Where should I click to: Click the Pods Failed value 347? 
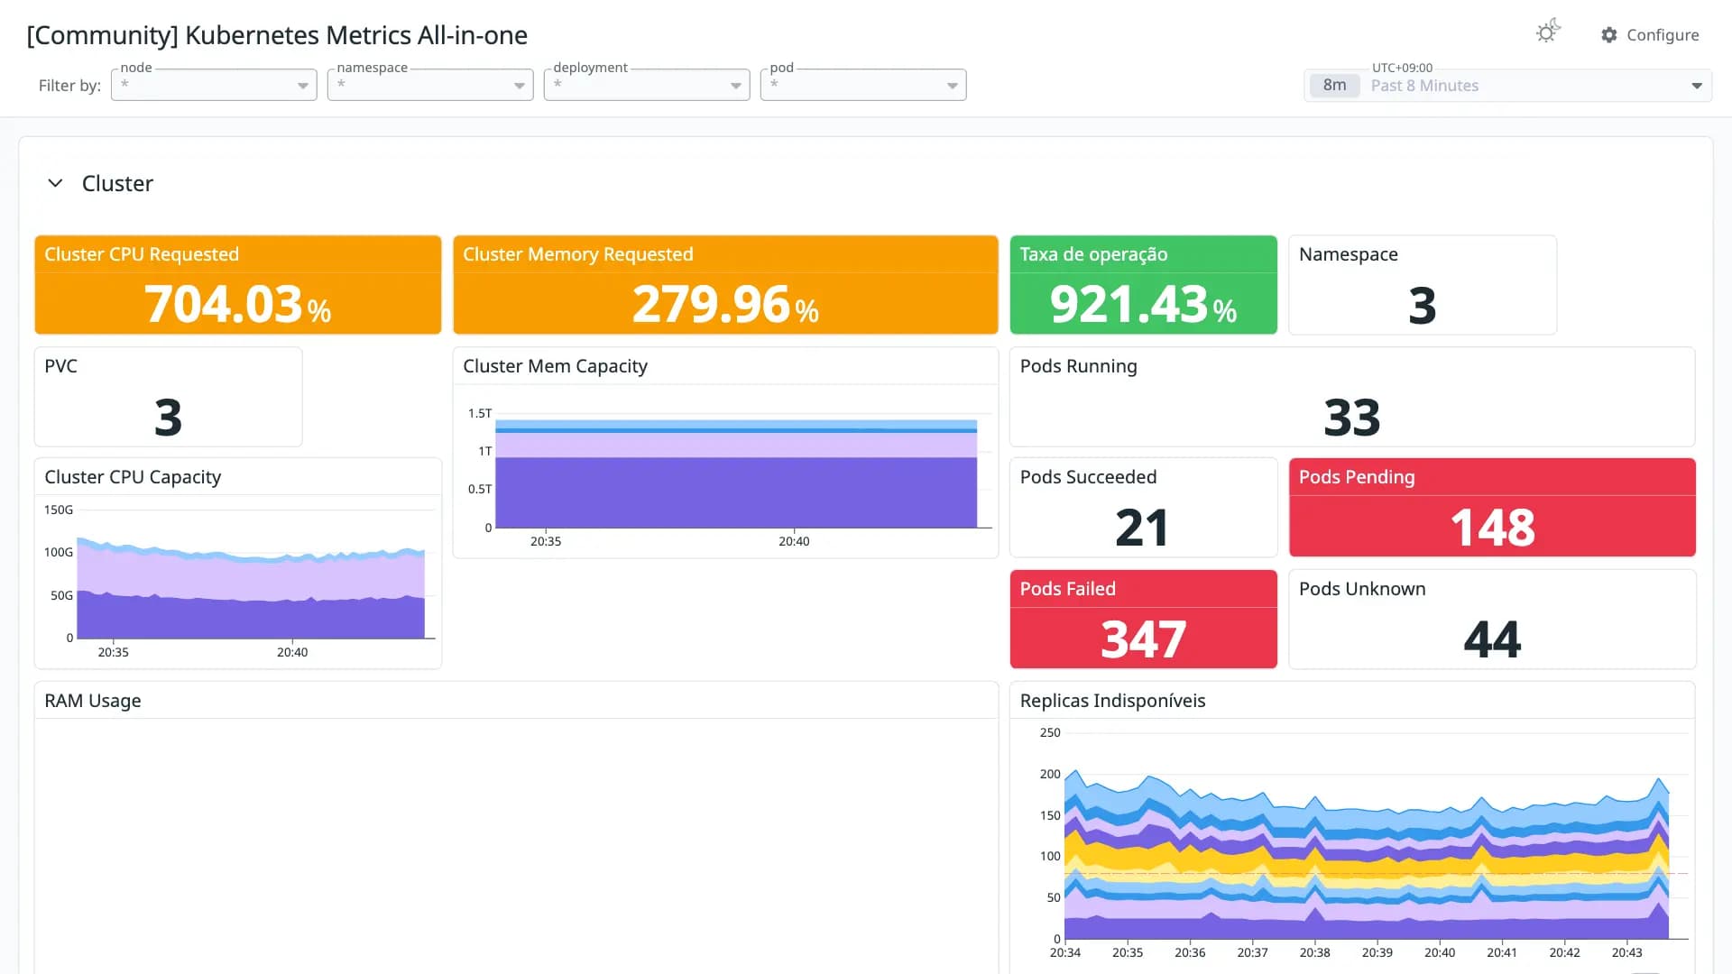[1143, 639]
